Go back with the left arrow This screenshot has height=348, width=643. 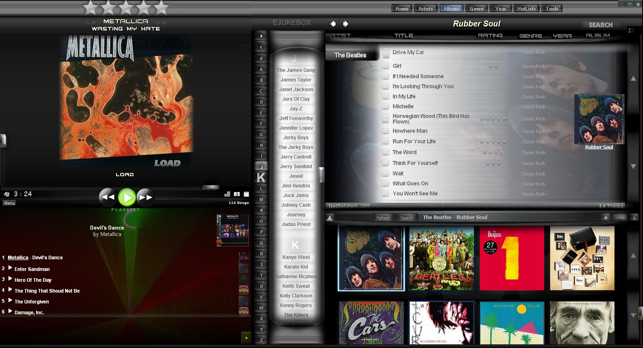click(x=333, y=24)
